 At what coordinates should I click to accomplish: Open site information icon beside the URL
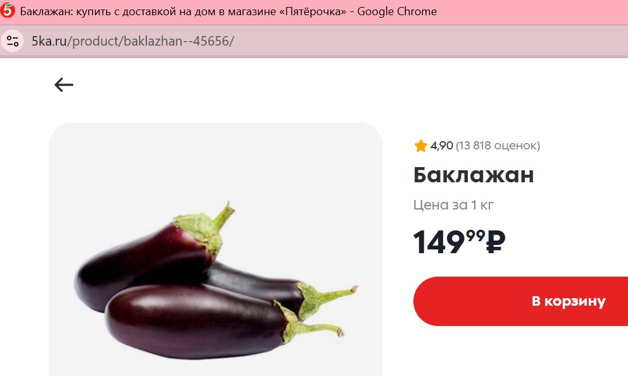click(13, 41)
